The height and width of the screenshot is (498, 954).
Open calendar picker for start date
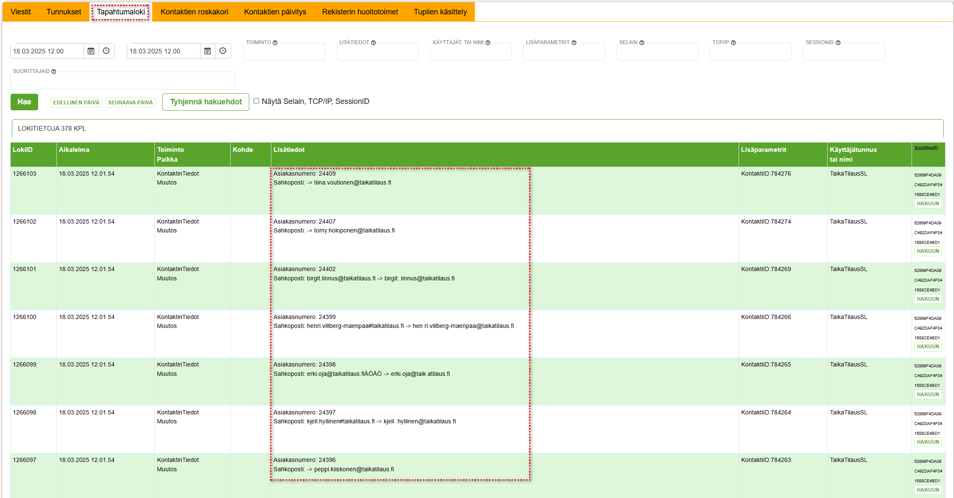91,51
